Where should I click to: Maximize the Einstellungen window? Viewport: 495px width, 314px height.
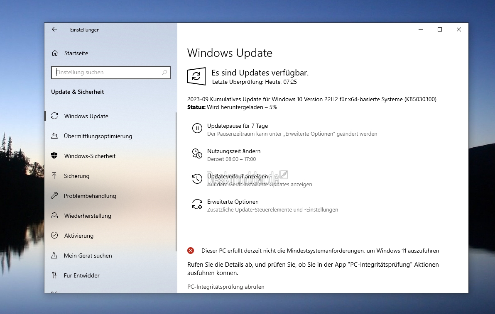439,29
